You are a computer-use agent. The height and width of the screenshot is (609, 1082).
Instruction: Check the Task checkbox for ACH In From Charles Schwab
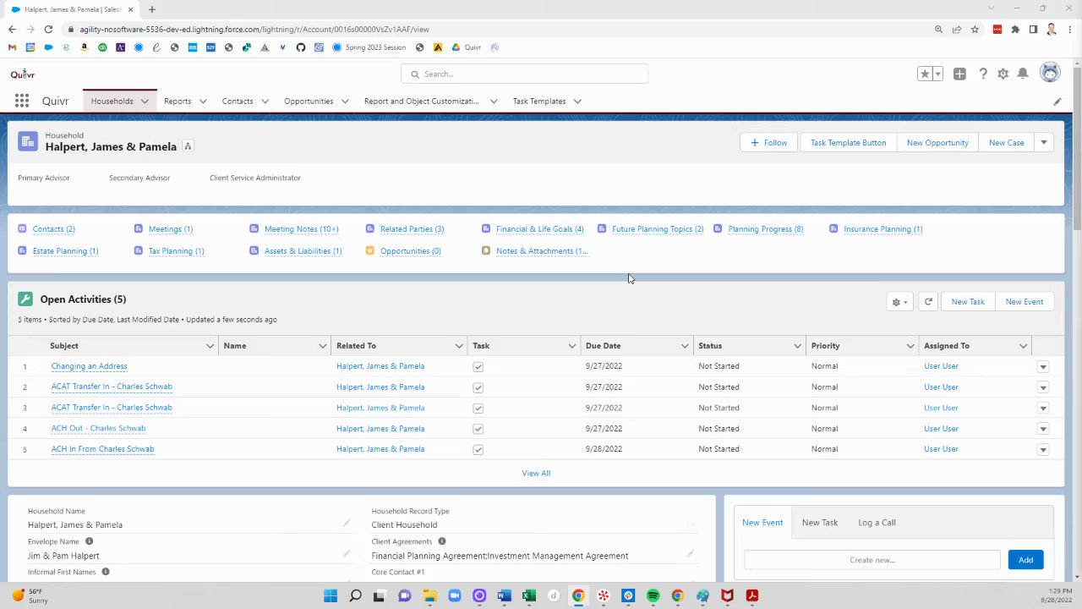pos(478,449)
